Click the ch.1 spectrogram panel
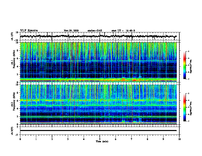The height and width of the screenshot is (156, 202). coord(98,62)
